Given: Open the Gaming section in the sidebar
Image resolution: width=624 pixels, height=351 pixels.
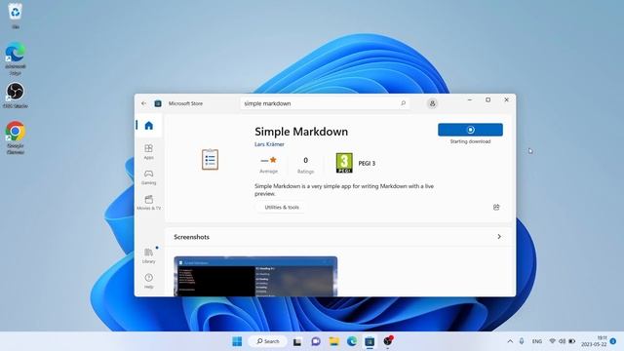Looking at the screenshot, I should coord(148,177).
